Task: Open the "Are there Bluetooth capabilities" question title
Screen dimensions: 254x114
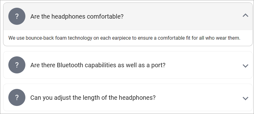Action: tap(98, 65)
